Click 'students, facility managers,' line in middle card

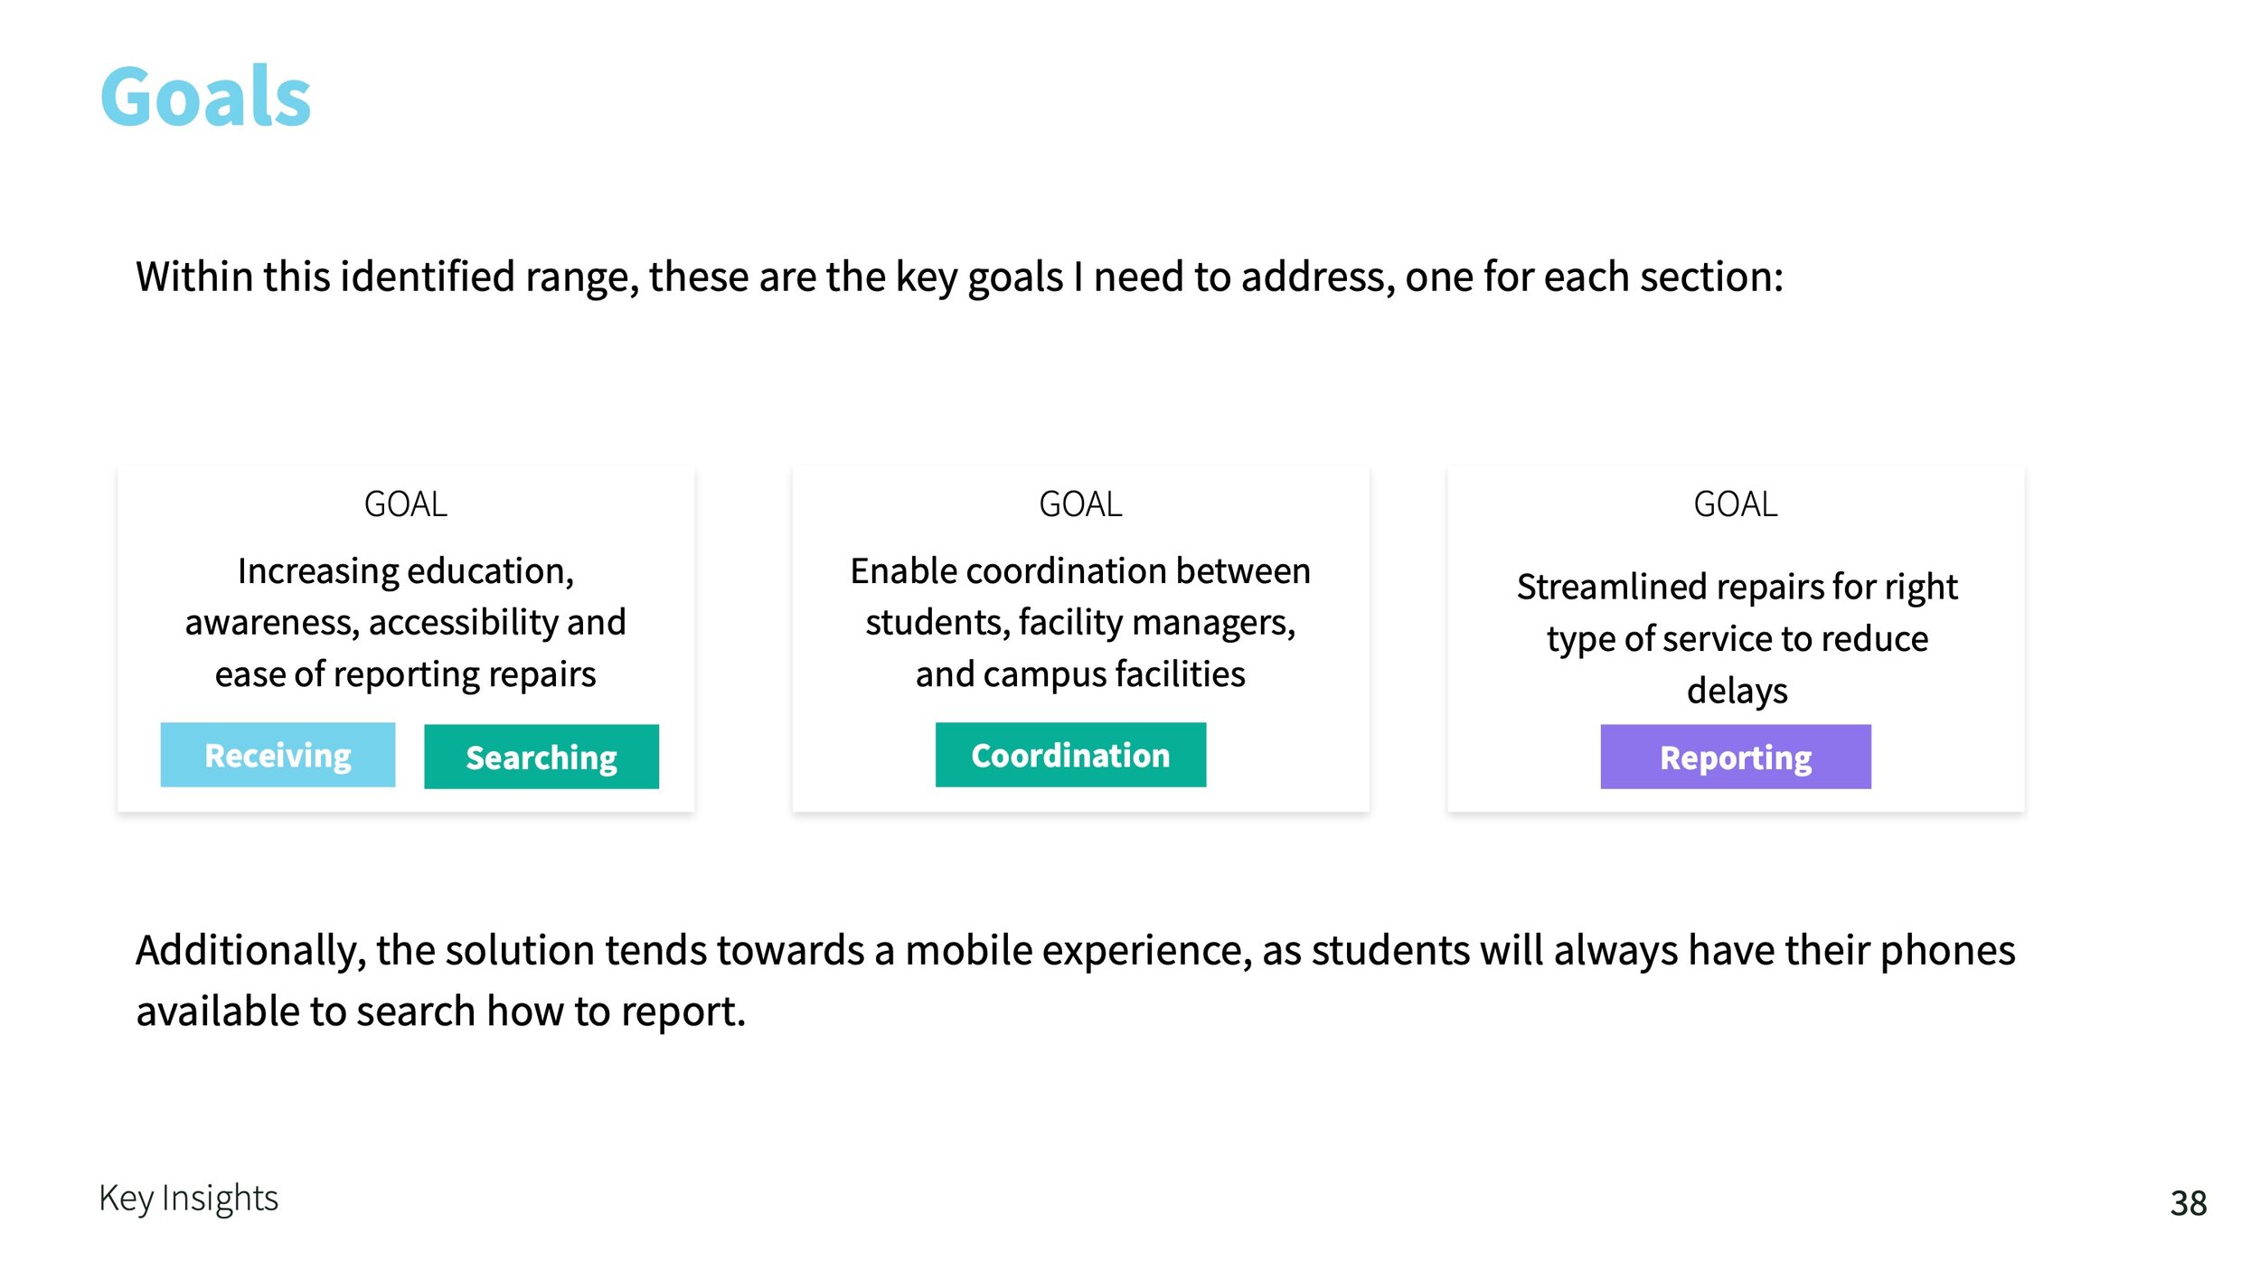(x=1080, y=624)
